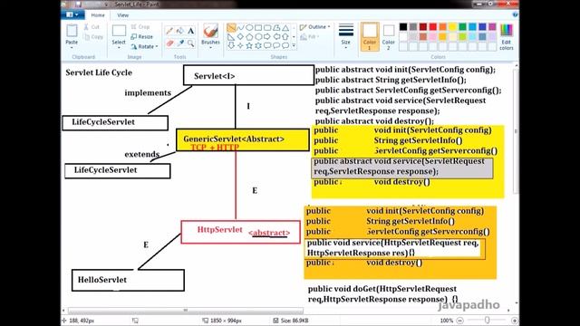Choose the Right triangle shape
The width and height of the screenshot is (580, 326).
(232, 36)
